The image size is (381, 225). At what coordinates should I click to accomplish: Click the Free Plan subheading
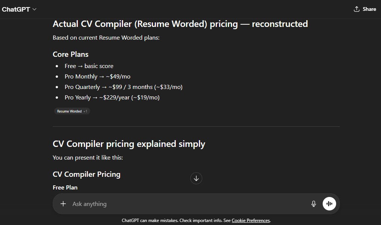tap(65, 187)
